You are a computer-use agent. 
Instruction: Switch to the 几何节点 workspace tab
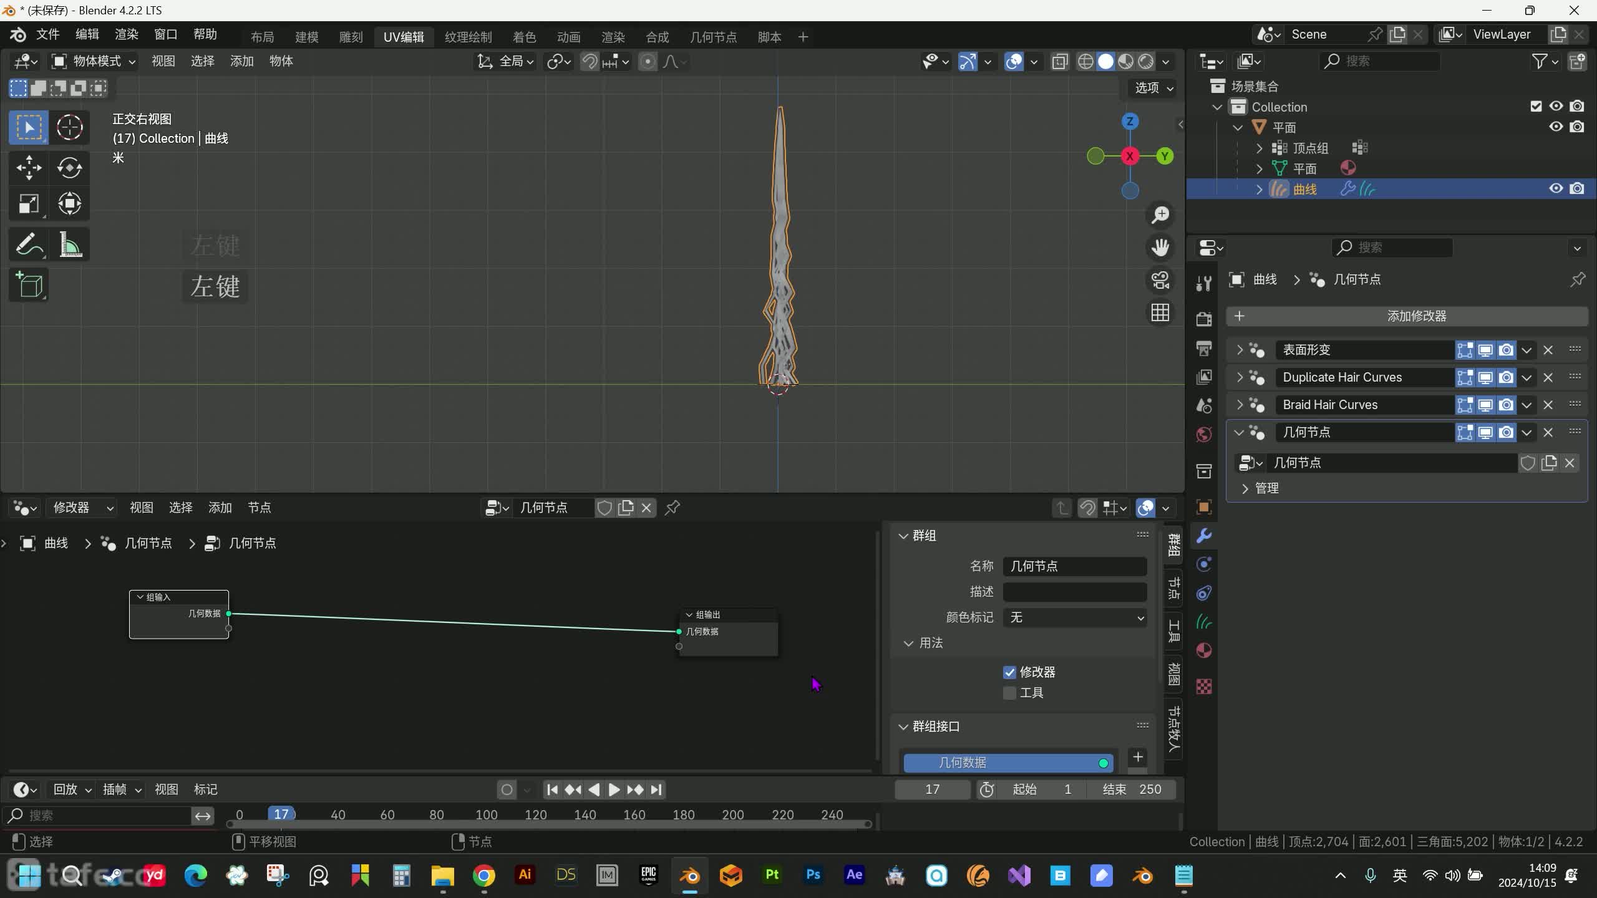[713, 37]
